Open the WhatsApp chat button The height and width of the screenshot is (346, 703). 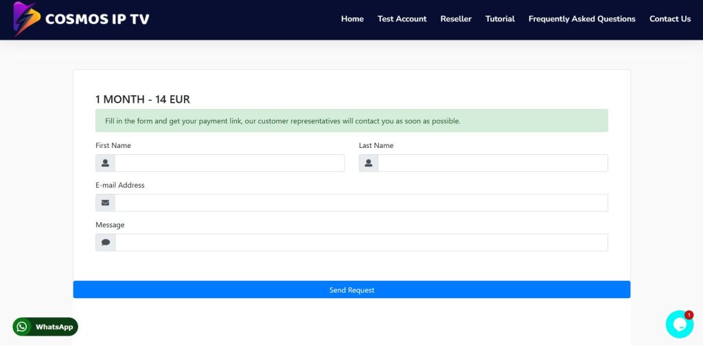point(45,327)
